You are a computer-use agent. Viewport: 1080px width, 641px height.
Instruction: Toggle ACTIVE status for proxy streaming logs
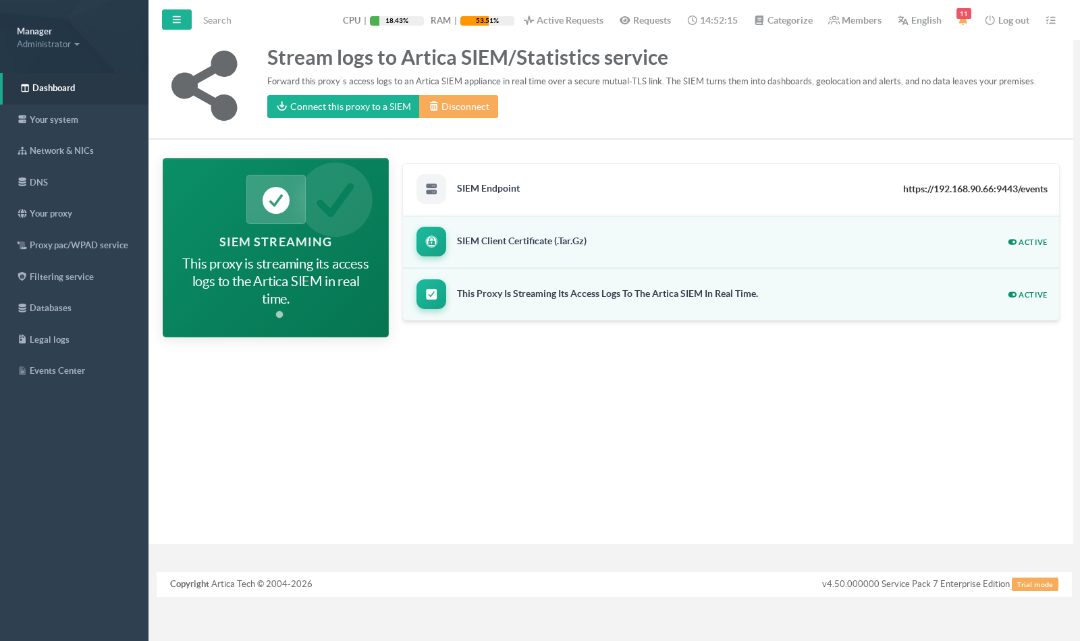(1027, 295)
